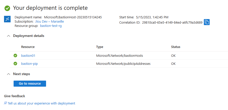Click the blue Bastion host resource icon

(7, 19)
